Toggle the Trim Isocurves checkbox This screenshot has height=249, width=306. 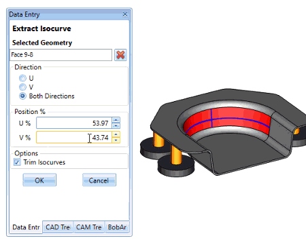[x=17, y=162]
